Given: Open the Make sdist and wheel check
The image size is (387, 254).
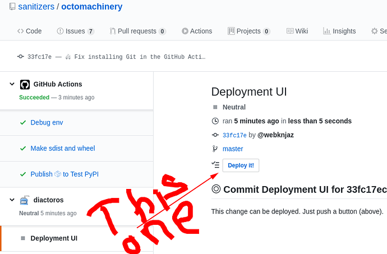Looking at the screenshot, I should (63, 149).
